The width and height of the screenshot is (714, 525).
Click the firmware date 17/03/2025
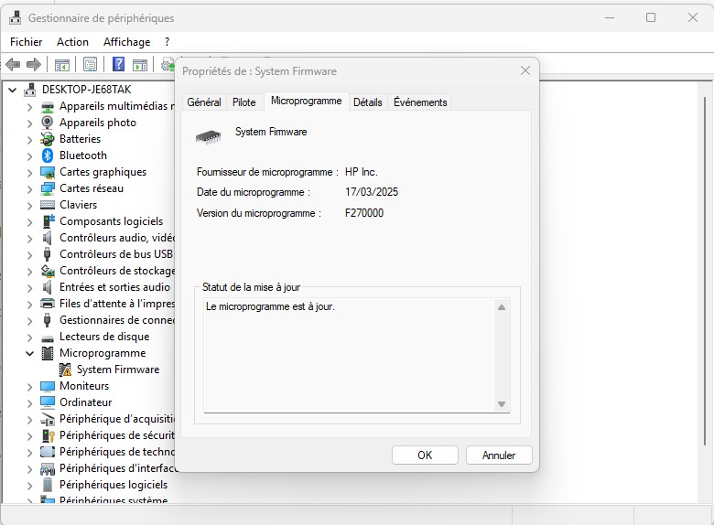pos(372,192)
